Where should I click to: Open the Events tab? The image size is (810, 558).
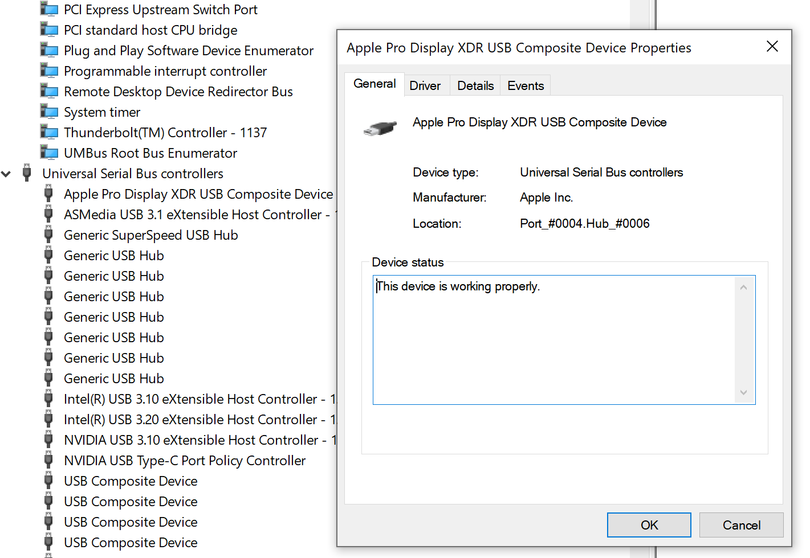coord(526,85)
